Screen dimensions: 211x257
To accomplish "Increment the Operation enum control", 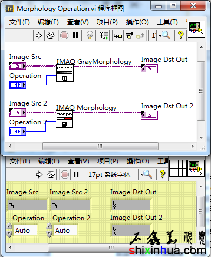I will 9,226.
